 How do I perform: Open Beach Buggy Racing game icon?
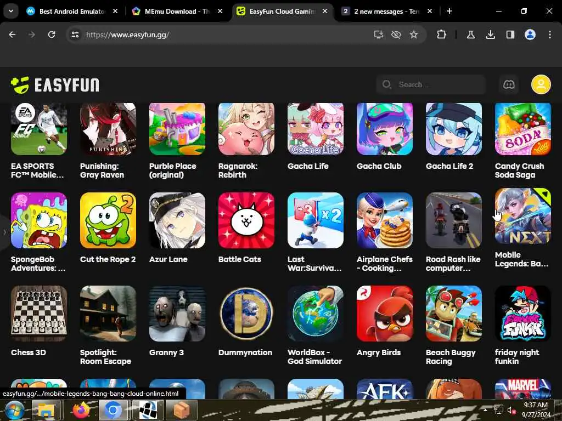click(454, 314)
